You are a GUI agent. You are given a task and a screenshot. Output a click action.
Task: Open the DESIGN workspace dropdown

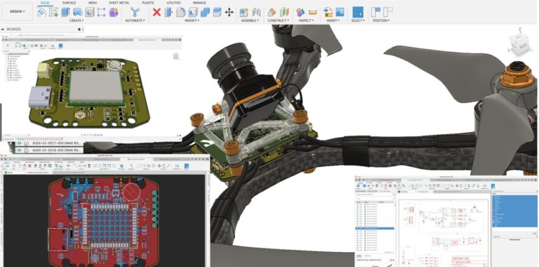point(16,11)
